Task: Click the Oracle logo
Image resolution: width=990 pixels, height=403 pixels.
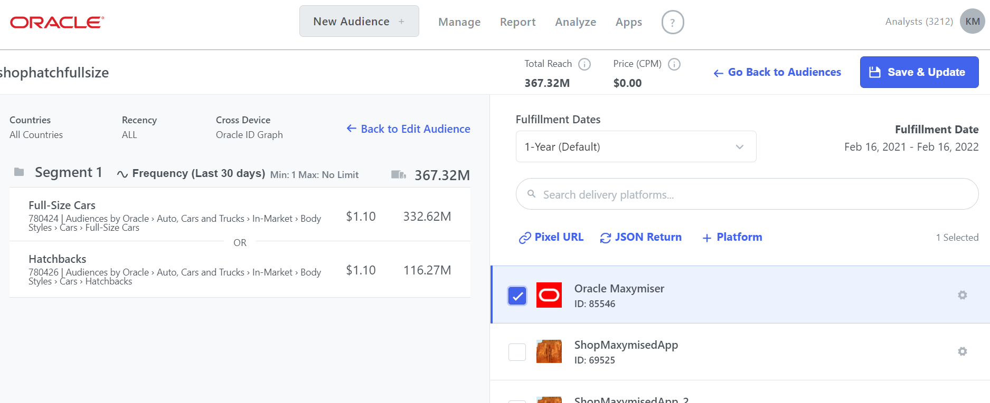Action: coord(57,22)
